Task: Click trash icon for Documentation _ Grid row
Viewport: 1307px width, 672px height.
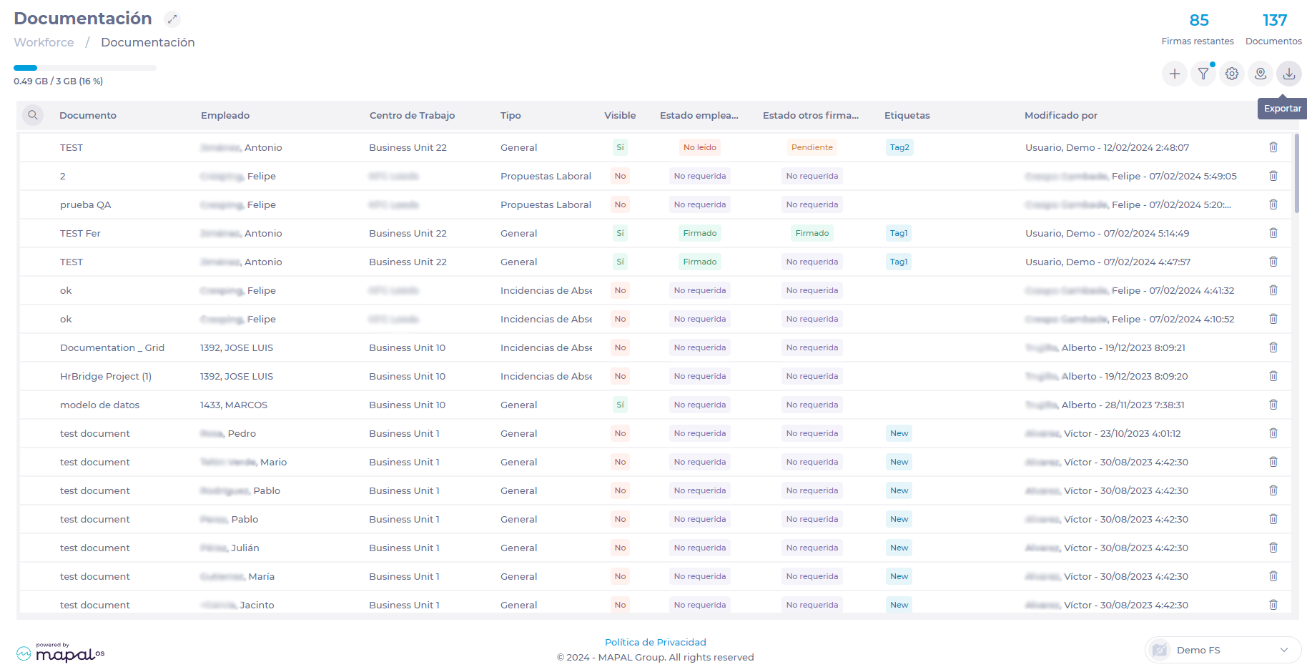Action: (x=1273, y=347)
